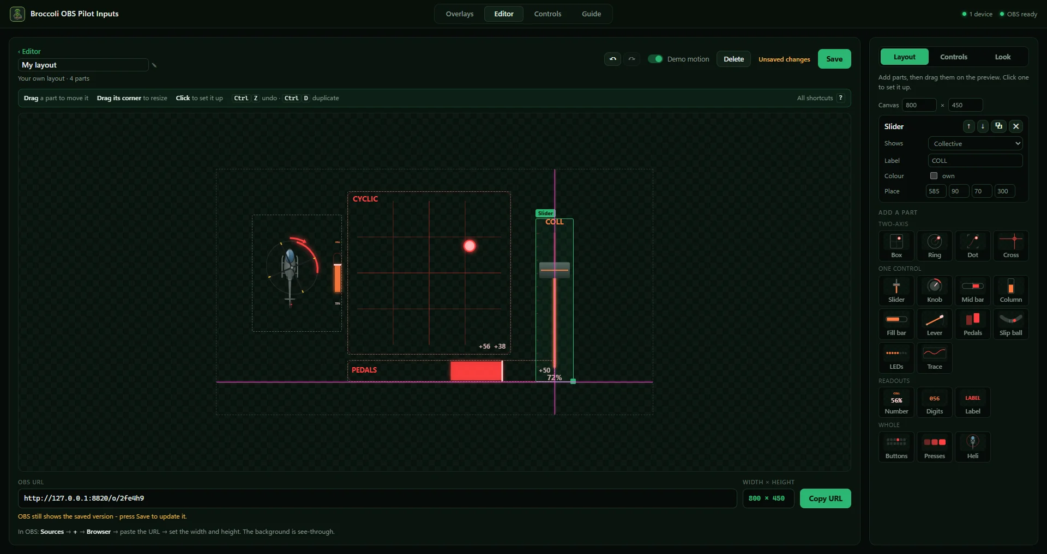Screen dimensions: 1047x554
Task: Open the Controls side panel tab
Action: pos(954,57)
